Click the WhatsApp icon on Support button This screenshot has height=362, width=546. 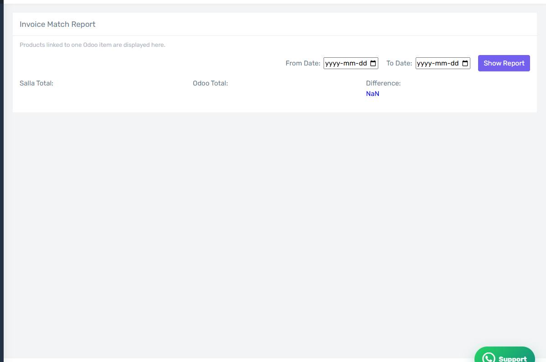[489, 357]
